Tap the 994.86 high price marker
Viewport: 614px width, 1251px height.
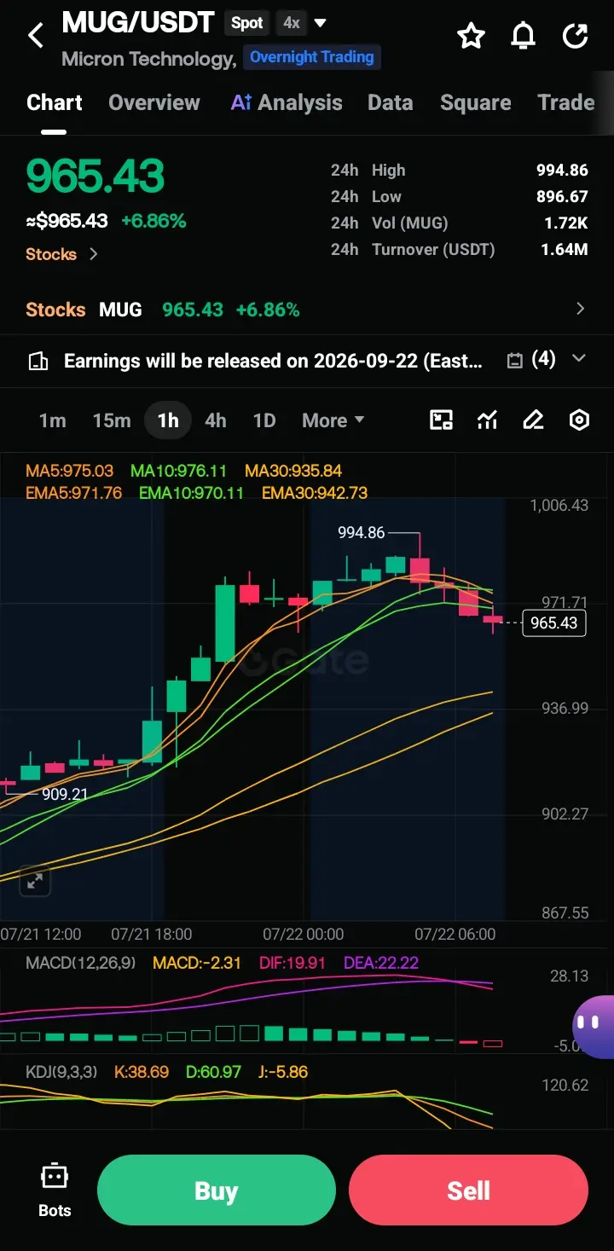click(362, 532)
